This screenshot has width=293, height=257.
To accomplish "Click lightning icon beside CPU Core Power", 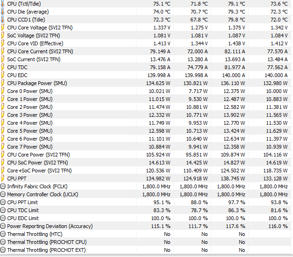I will pos(3,155).
